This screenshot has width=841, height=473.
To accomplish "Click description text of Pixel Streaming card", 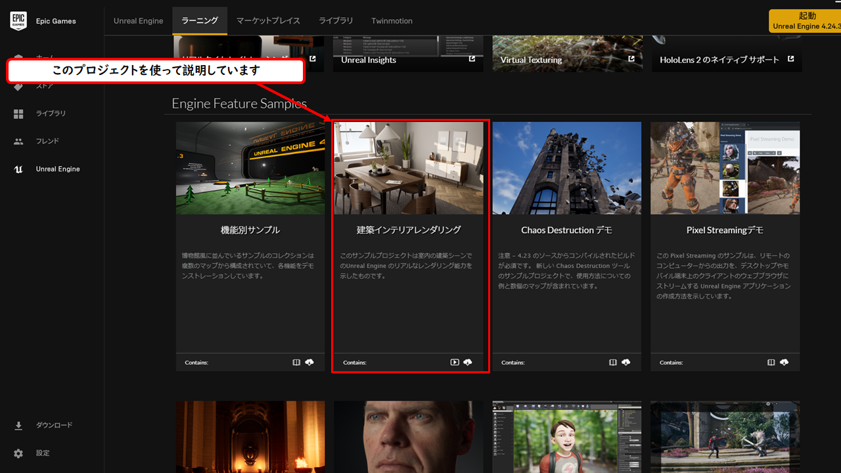I will (x=724, y=276).
